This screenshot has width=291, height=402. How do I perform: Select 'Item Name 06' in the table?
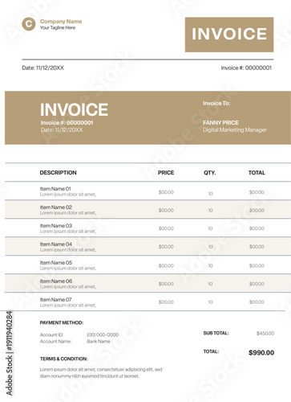[x=56, y=281]
